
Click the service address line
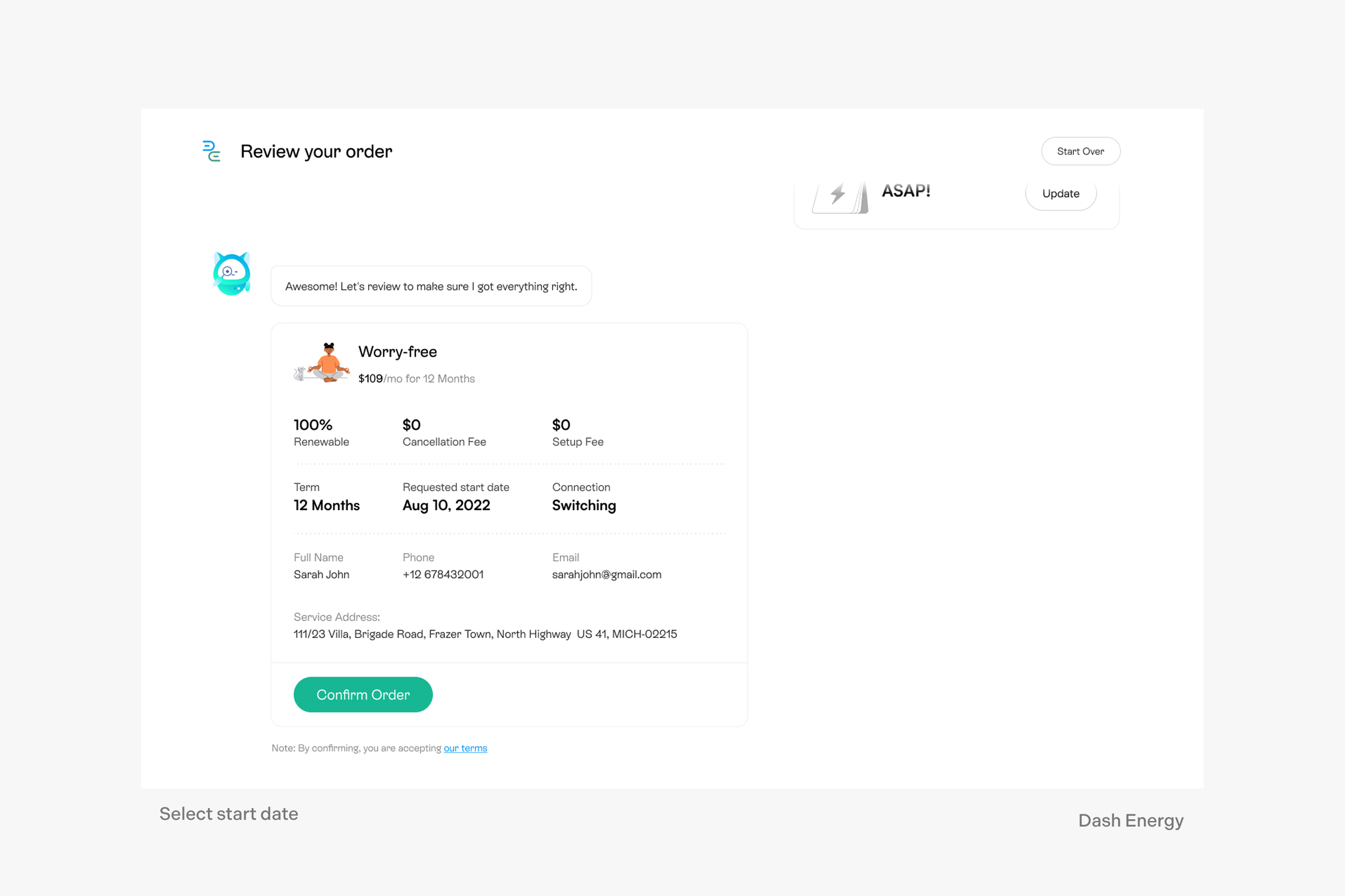point(485,634)
